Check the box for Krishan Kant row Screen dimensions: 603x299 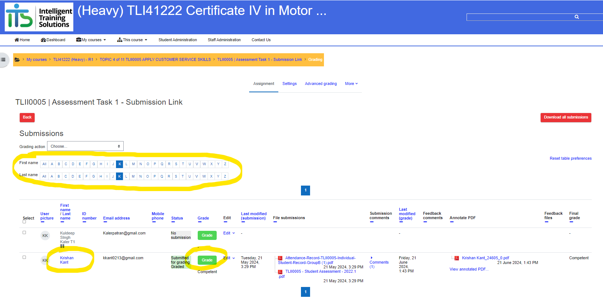pos(24,257)
